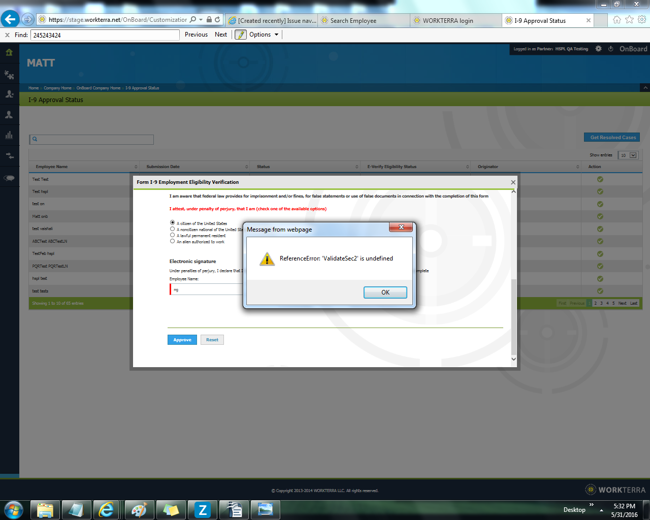Click the Approve button

click(182, 340)
